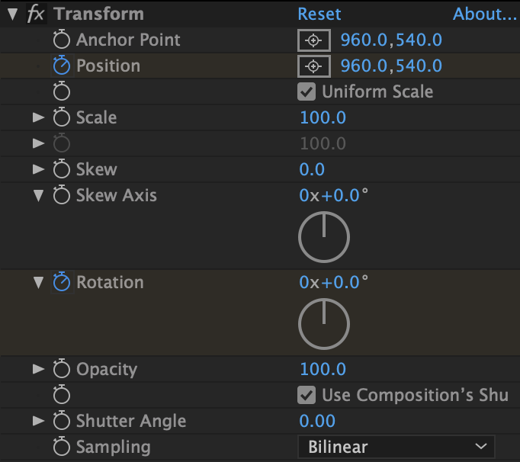Click the Opacity value 100.0 field

click(x=323, y=369)
